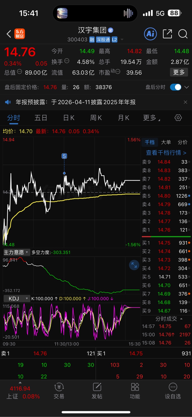Image resolution: width=192 pixels, height=417 pixels.
Task: Expand the 上证 index bar arrow
Action: (20, 383)
